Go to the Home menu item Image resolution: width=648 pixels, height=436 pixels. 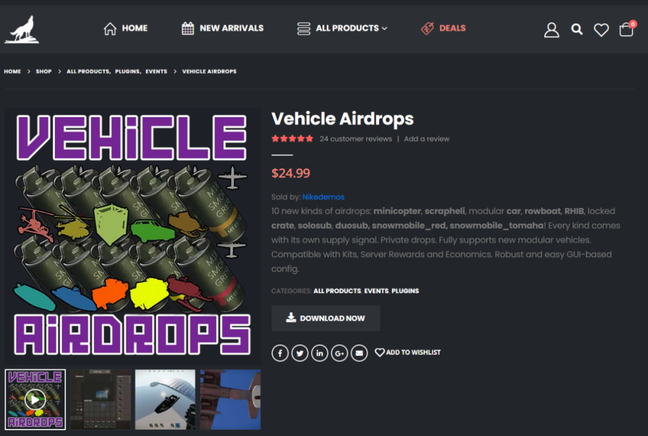point(126,29)
